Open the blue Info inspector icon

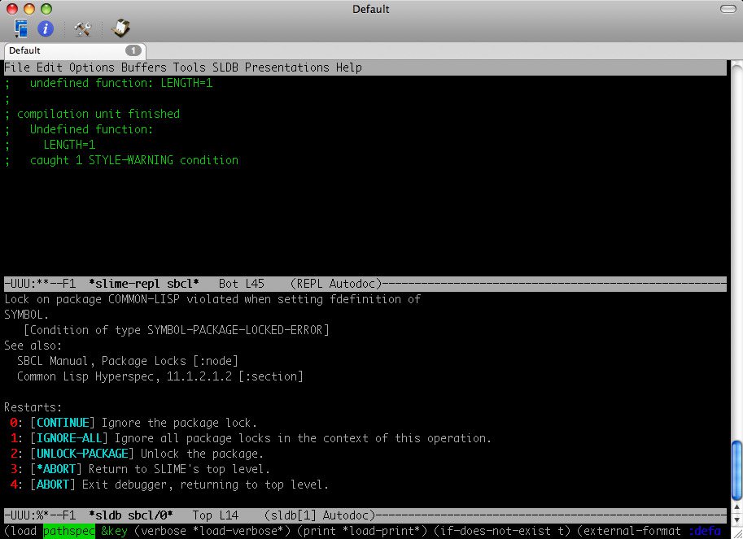point(46,29)
